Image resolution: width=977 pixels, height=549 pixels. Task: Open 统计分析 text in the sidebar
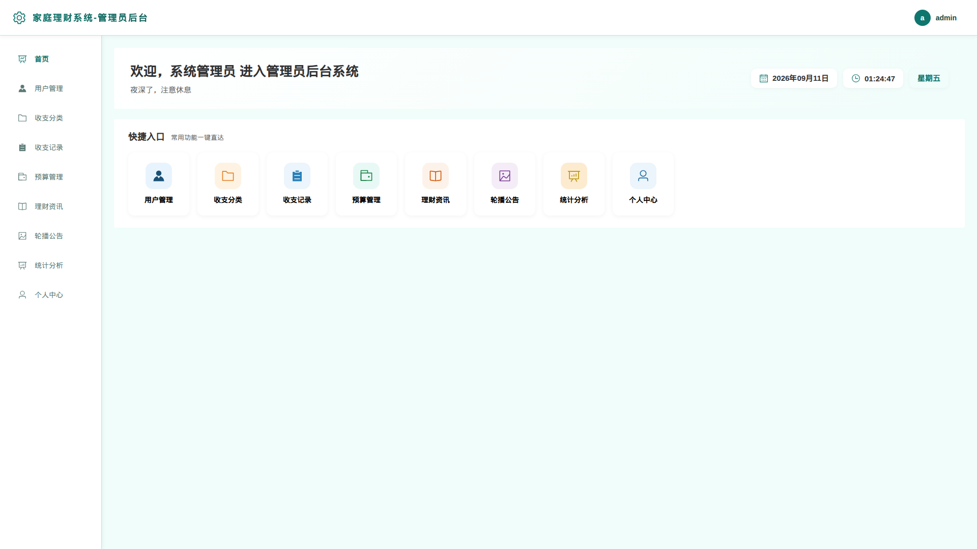pyautogui.click(x=49, y=265)
